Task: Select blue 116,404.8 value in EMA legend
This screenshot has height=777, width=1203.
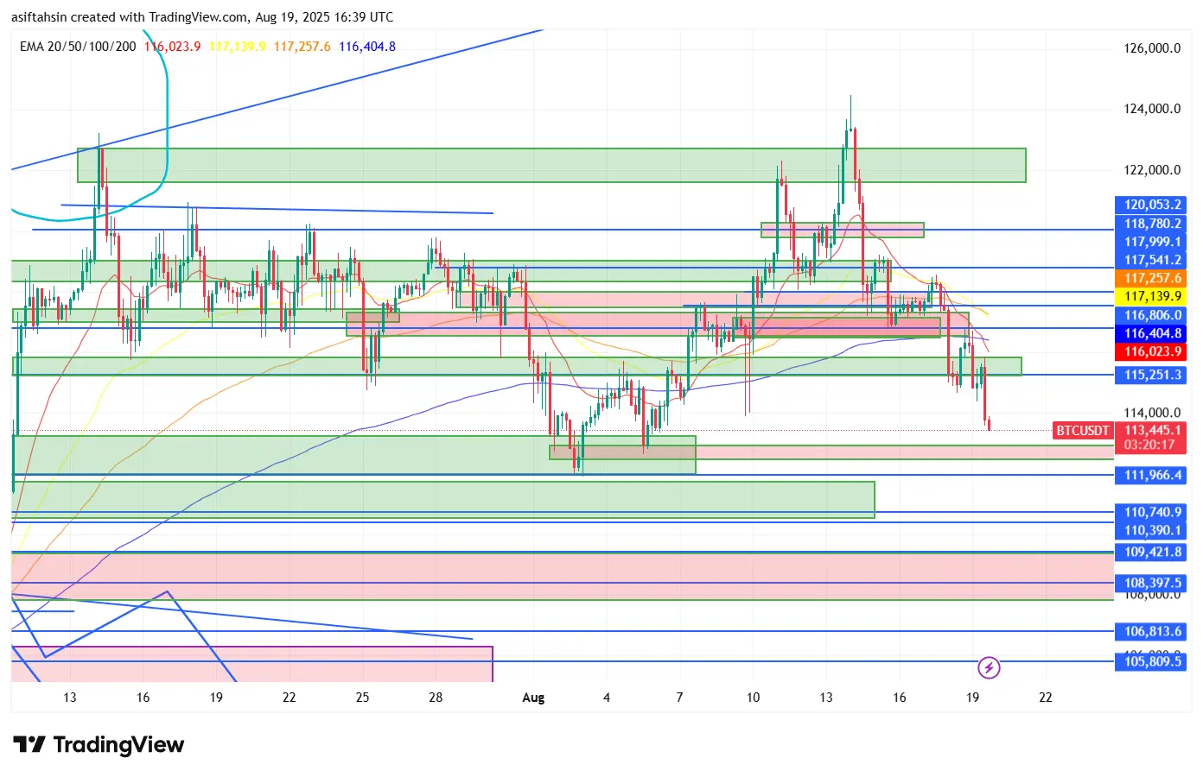Action: tap(367, 47)
